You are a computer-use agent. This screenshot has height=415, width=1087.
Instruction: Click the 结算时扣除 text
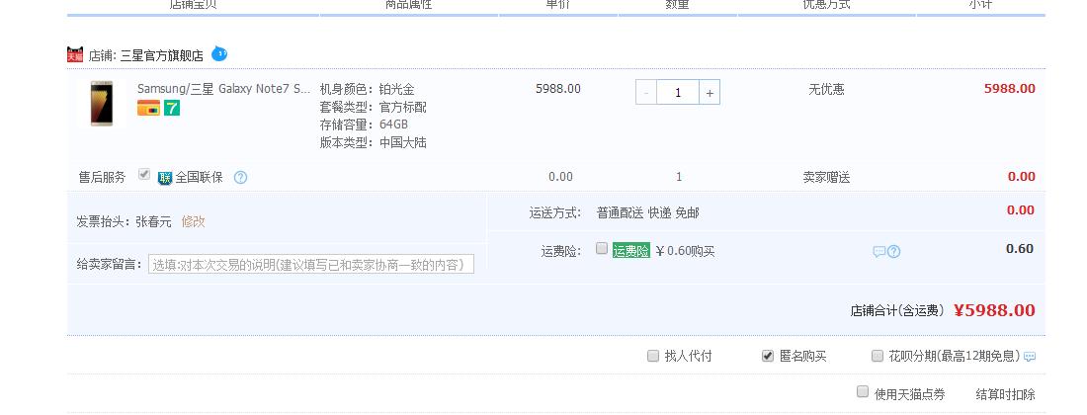point(1006,395)
